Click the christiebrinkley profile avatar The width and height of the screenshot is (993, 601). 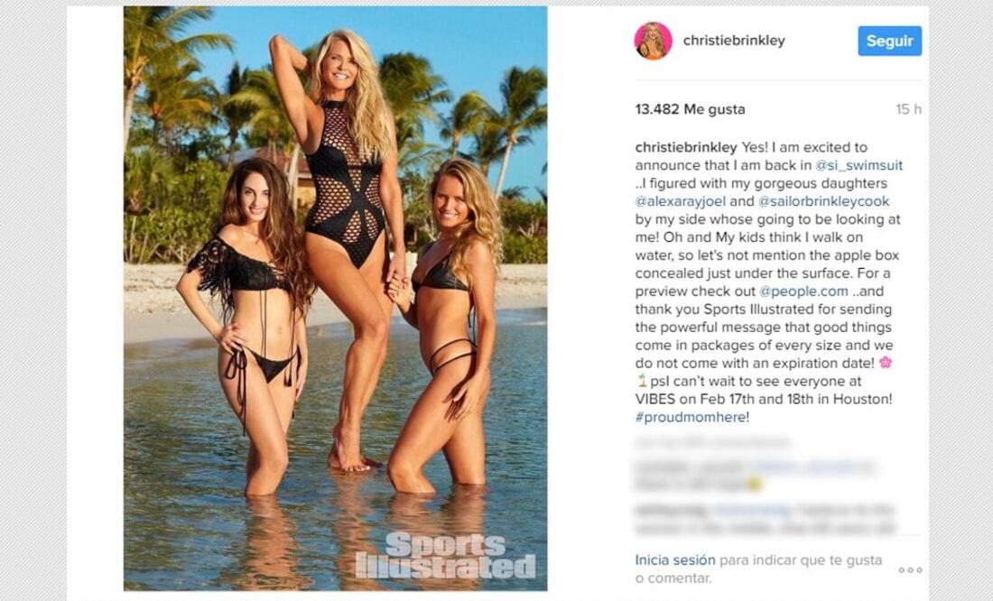tap(653, 42)
